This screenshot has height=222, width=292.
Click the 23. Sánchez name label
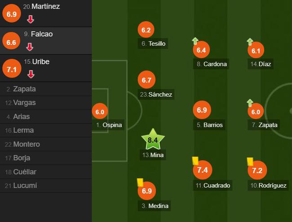(156, 94)
